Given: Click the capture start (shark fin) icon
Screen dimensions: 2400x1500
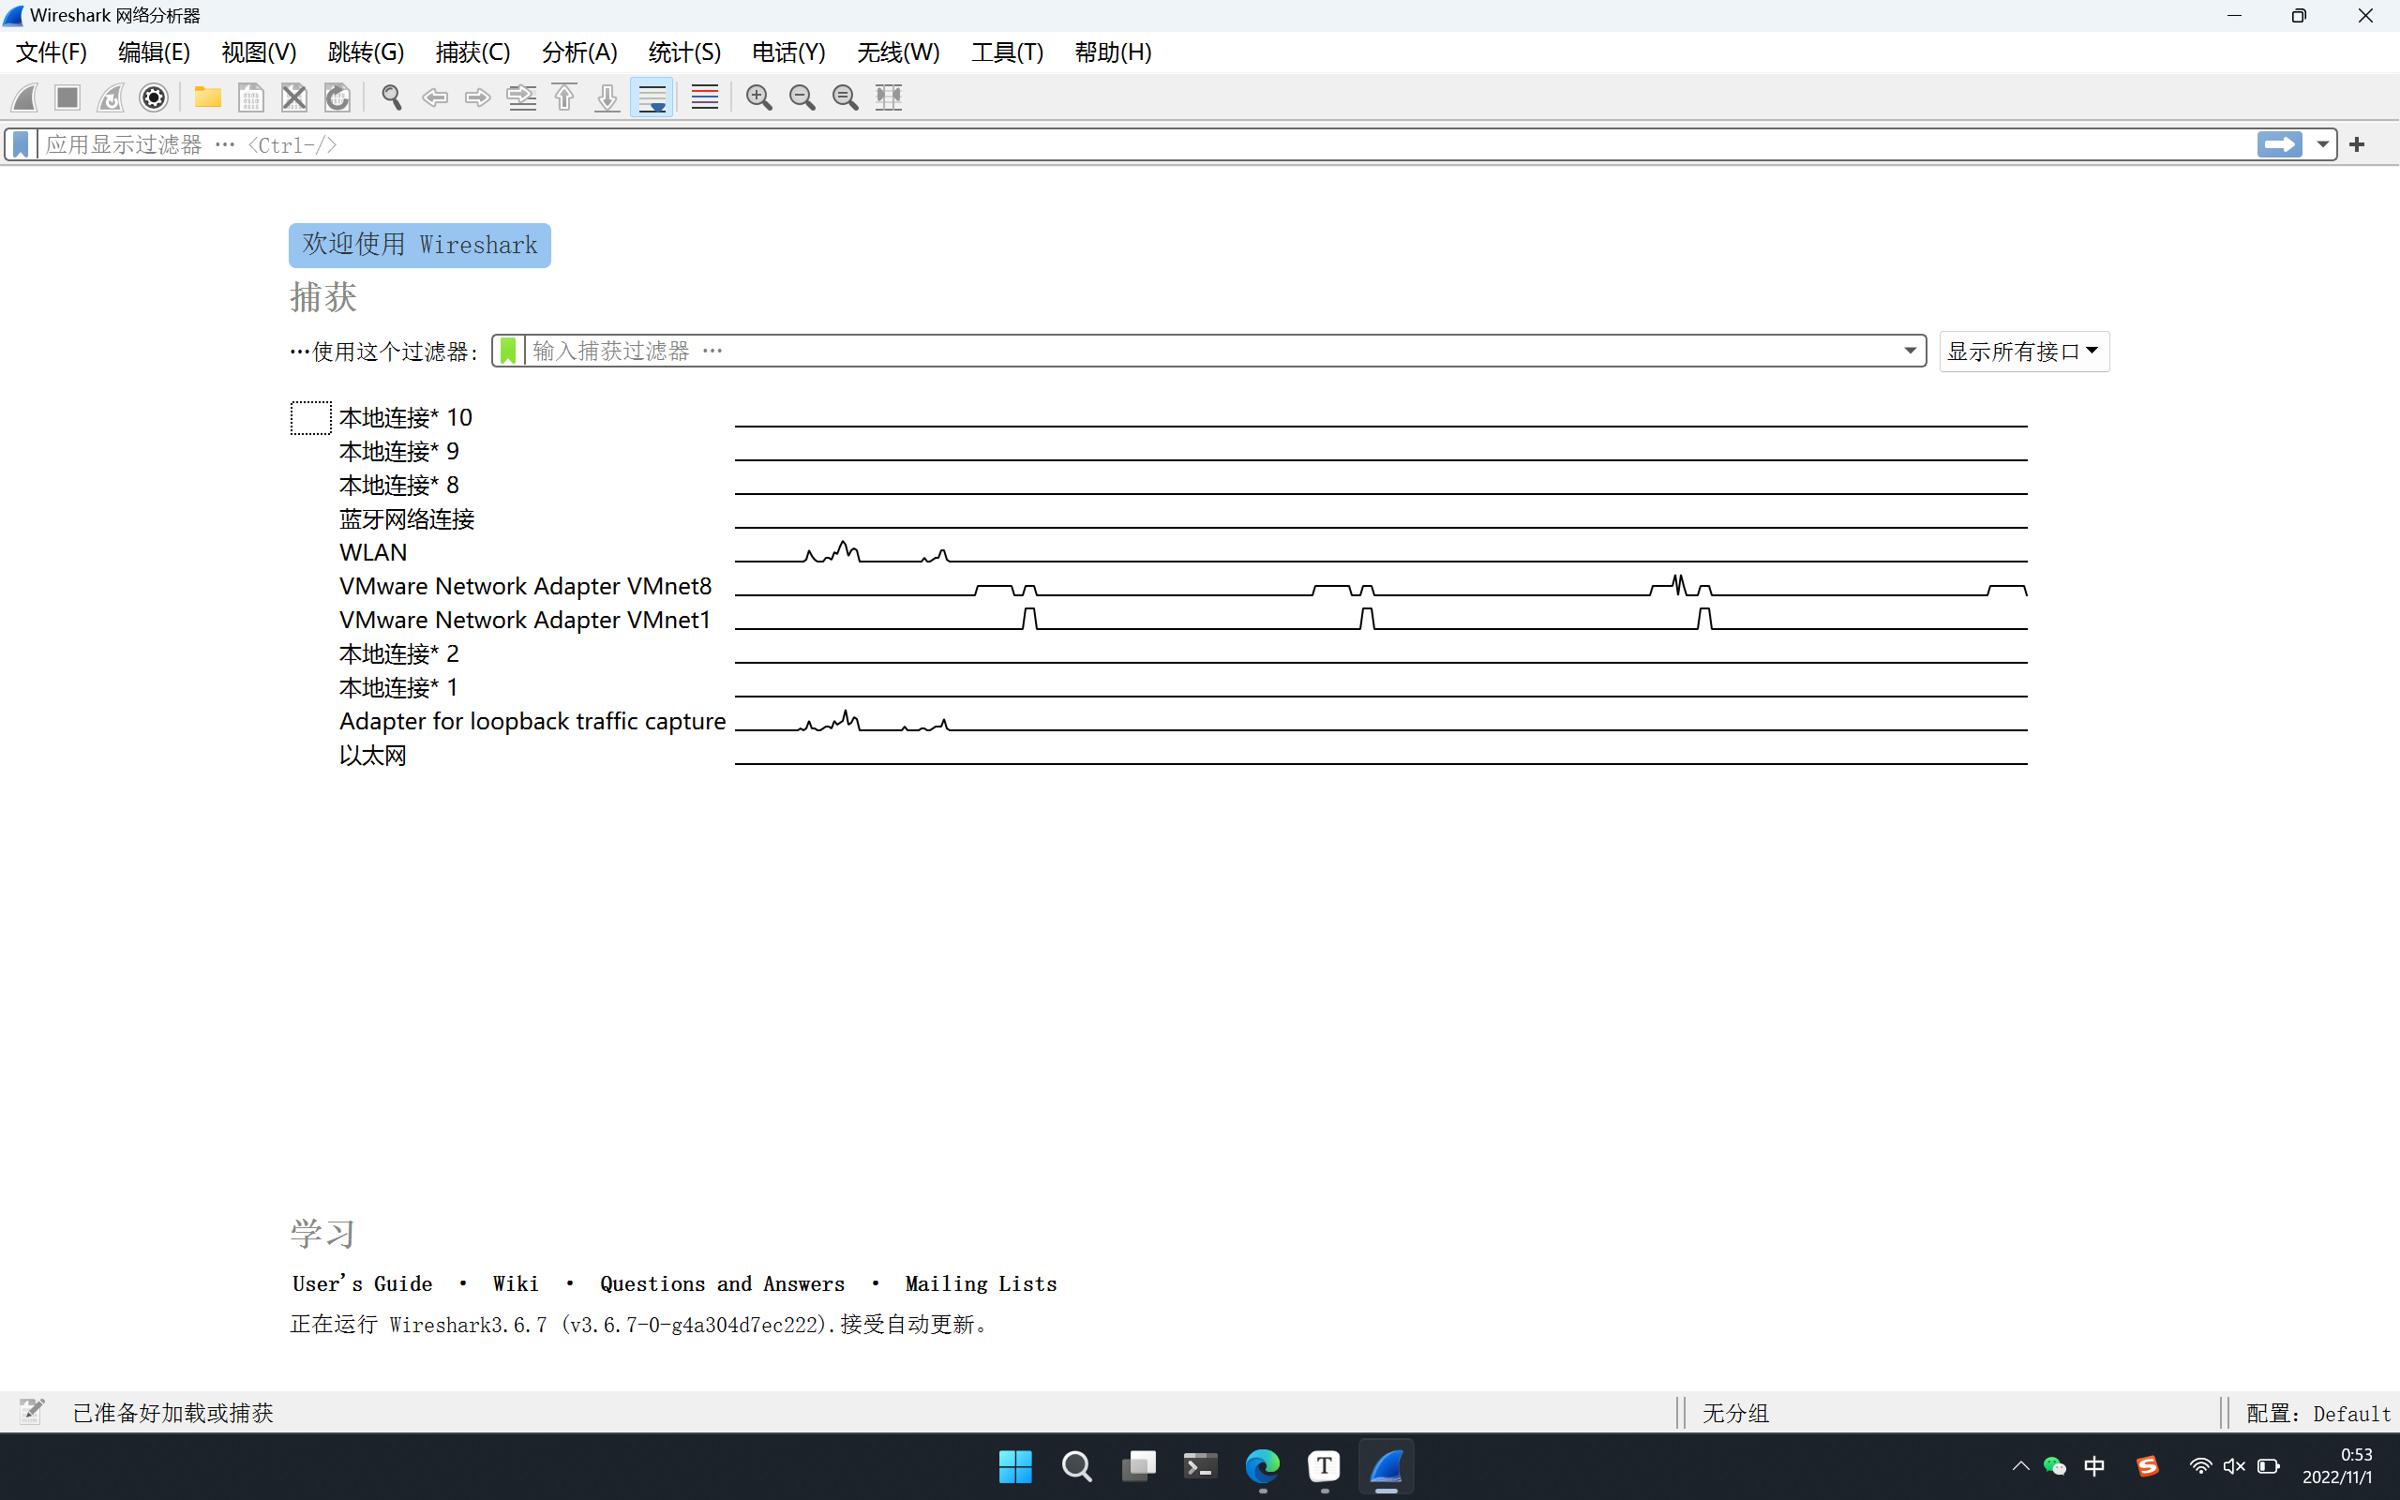Looking at the screenshot, I should coord(22,97).
